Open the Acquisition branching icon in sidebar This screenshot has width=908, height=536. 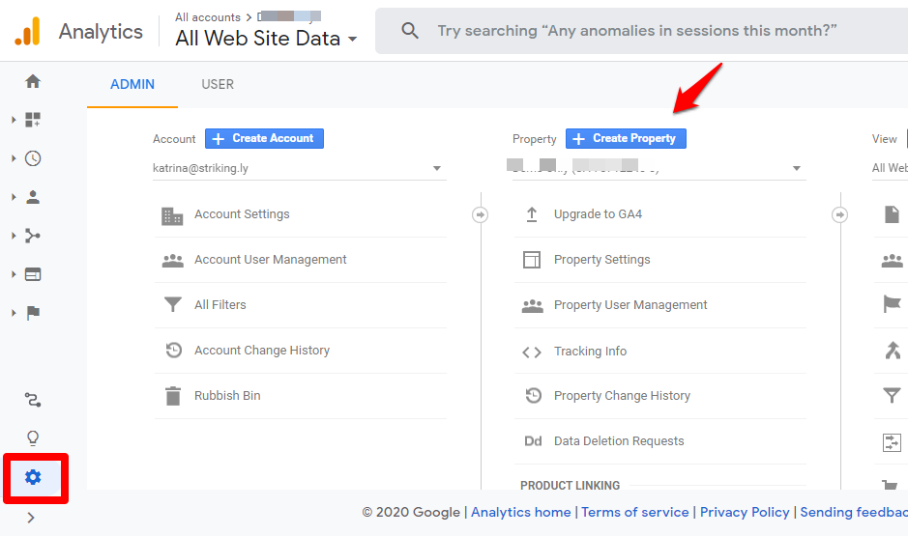(x=33, y=236)
